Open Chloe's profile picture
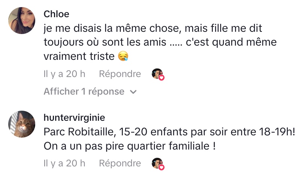This screenshot has width=302, height=172. click(21, 21)
